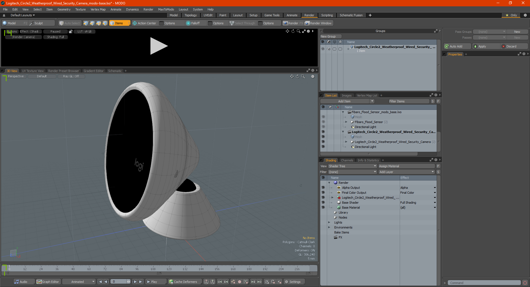Select the Polygons selection mode cube icon
Screen dimensions: 530x287
tap(99, 23)
